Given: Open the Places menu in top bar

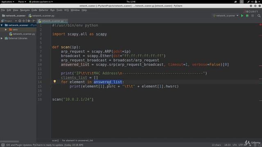Looking at the screenshot, I should point(22,2).
